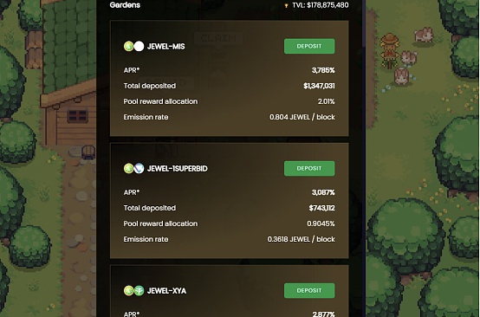The image size is (480, 317).
Task: Click the JEWEL token icon in JEWEL-XYA
Action: click(128, 290)
